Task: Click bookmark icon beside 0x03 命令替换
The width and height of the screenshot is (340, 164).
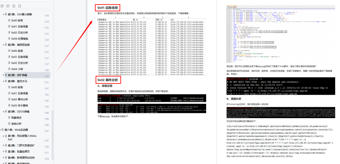Action: click(9, 105)
